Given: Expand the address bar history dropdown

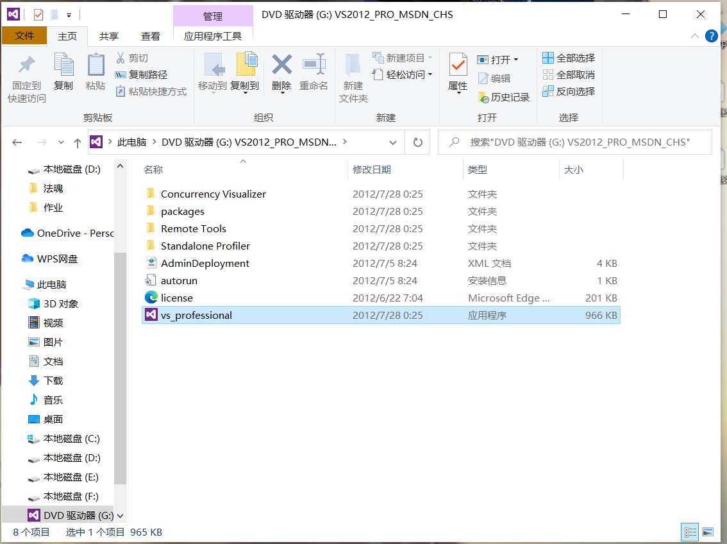Looking at the screenshot, I should 393,142.
